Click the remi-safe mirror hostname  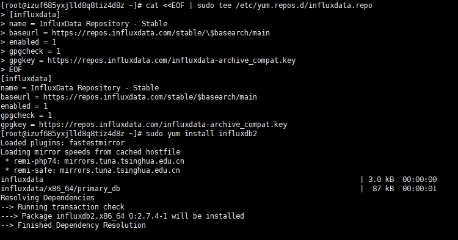120,170
